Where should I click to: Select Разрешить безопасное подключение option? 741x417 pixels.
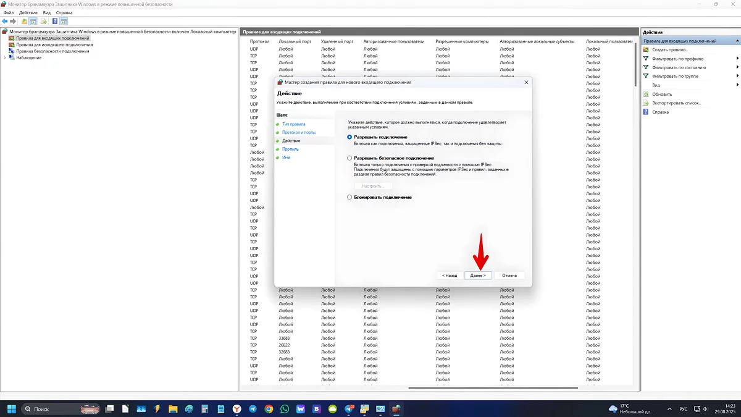point(350,158)
